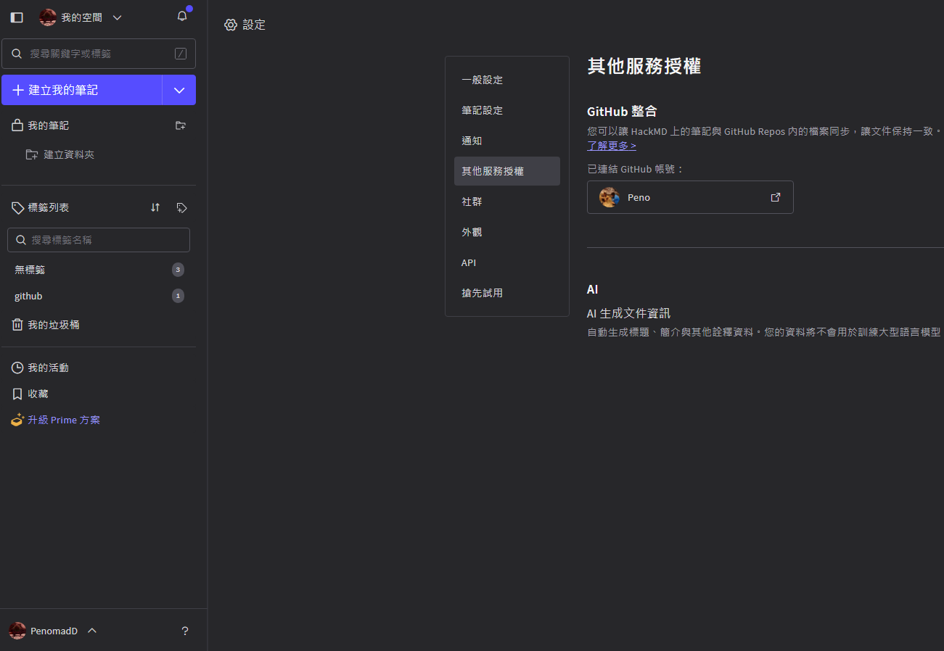944x651 pixels.
Task: Switch to 一般設定 settings tab
Action: click(x=507, y=80)
